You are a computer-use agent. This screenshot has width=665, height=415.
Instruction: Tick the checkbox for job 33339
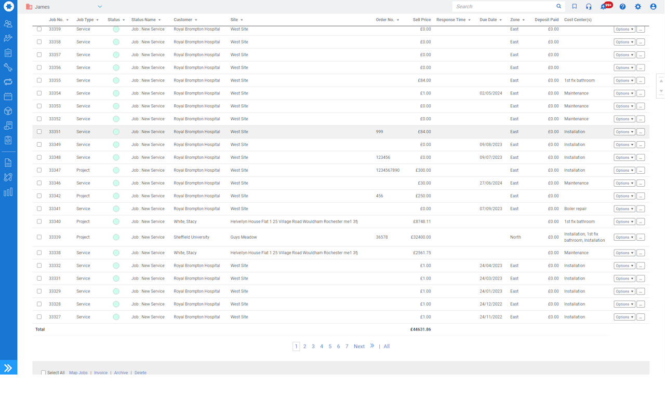(x=39, y=237)
